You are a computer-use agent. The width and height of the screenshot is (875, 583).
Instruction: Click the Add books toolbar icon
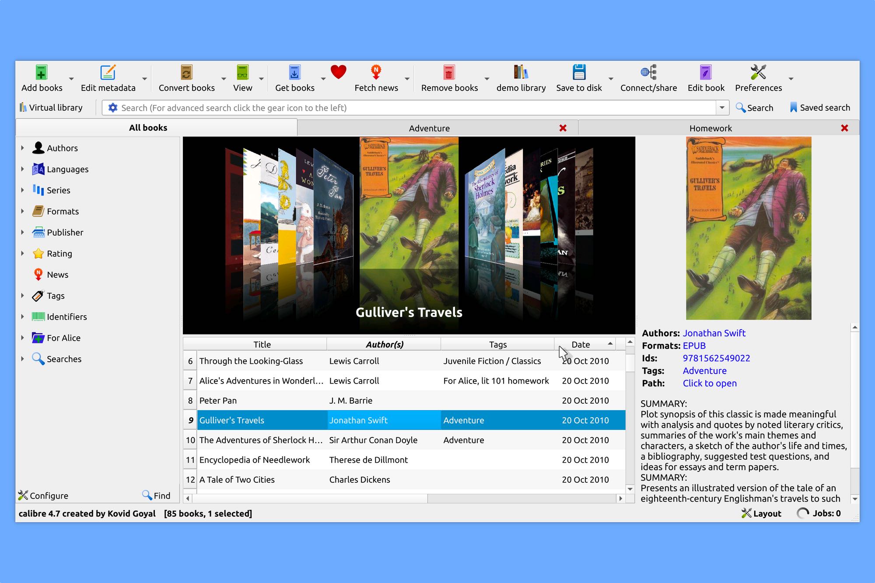click(42, 72)
